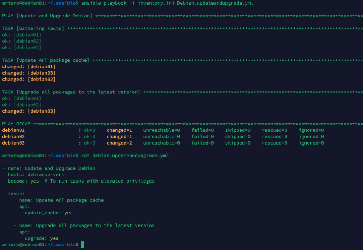Click changed=2 in the debian03 recap row

(119, 143)
